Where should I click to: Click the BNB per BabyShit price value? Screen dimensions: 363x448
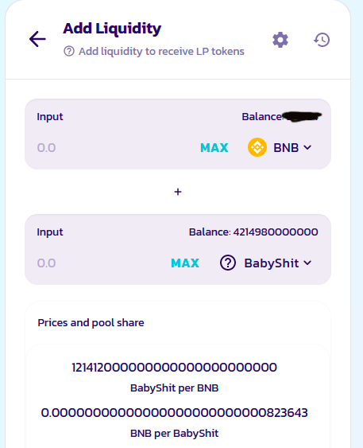174,412
